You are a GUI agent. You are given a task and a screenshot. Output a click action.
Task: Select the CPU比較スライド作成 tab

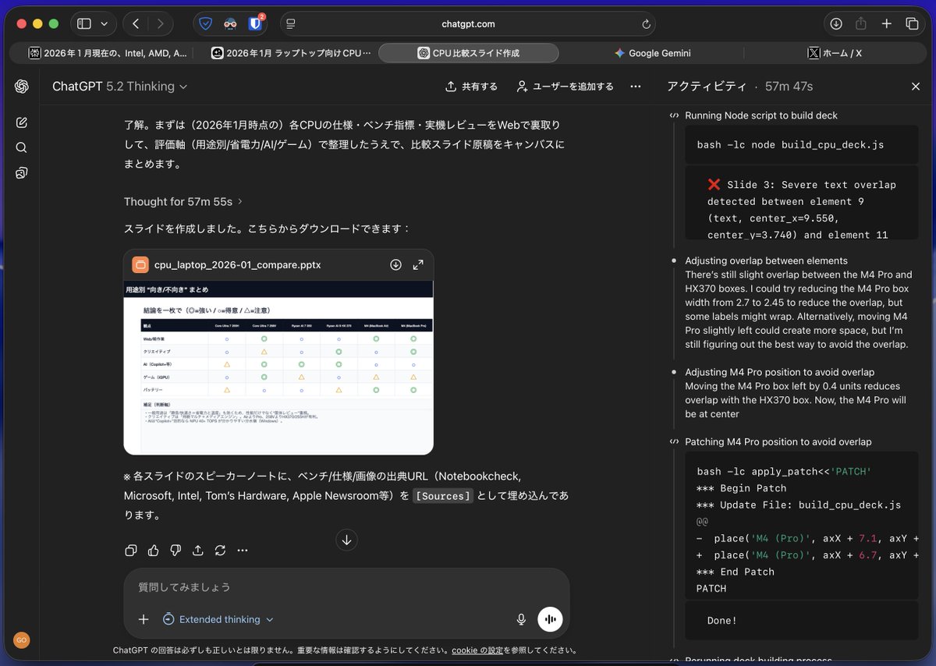click(x=469, y=53)
